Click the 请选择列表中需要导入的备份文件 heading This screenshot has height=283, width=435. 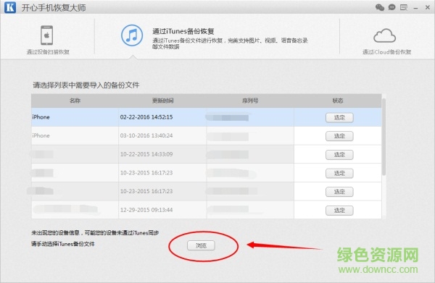86,85
